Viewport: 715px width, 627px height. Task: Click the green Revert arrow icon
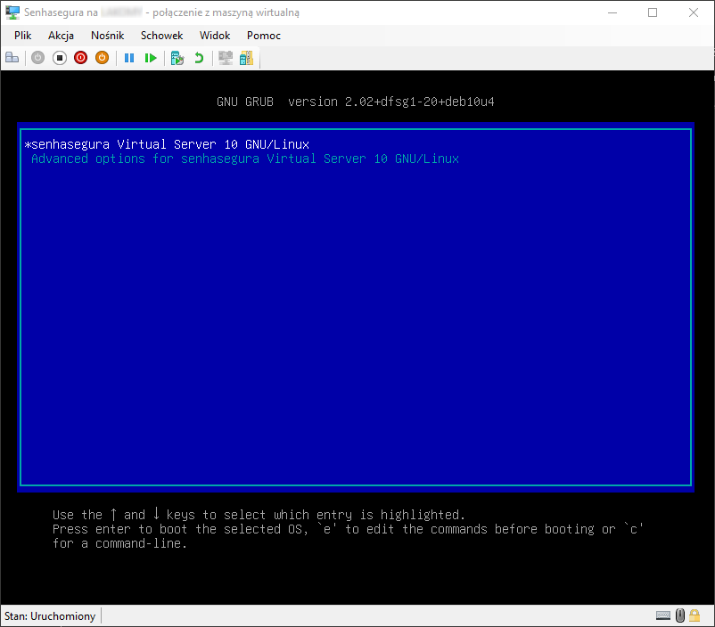199,58
